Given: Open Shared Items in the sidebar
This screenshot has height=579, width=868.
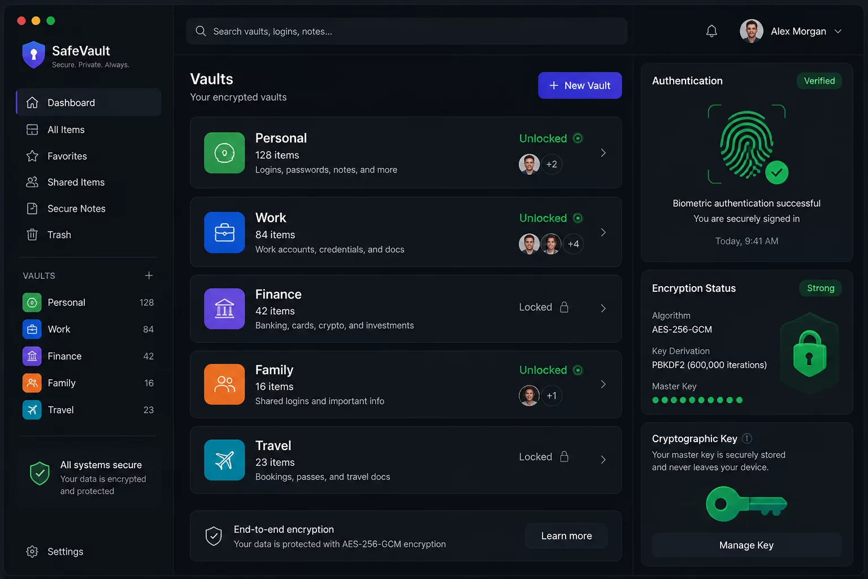Looking at the screenshot, I should coord(89,182).
